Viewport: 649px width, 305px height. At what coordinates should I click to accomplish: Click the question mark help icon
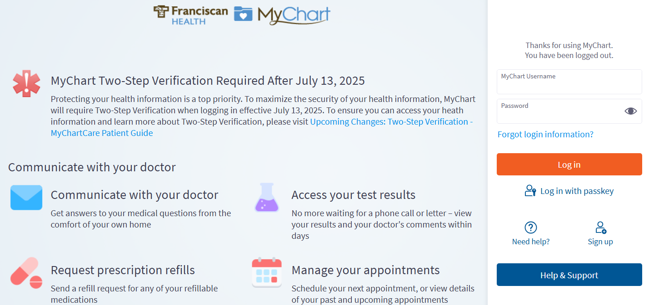coord(531,228)
